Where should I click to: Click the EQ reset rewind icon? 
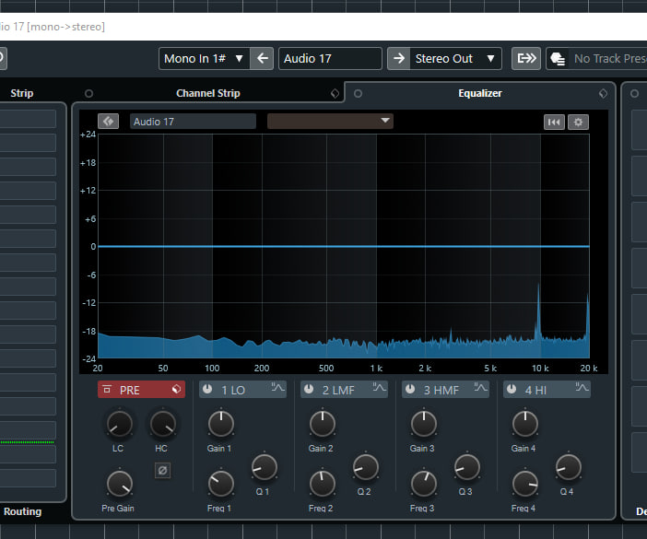pos(554,122)
